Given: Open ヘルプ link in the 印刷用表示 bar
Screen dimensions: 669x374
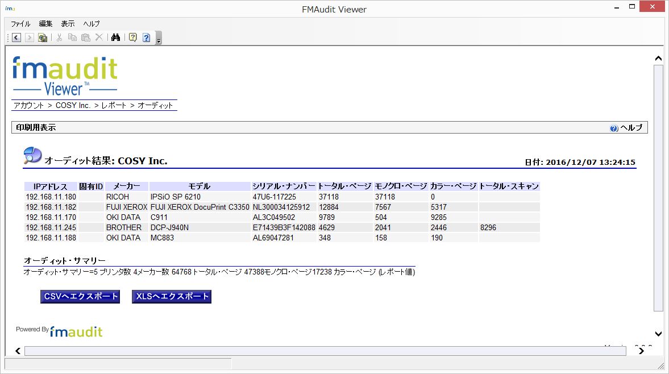Looking at the screenshot, I should (631, 127).
